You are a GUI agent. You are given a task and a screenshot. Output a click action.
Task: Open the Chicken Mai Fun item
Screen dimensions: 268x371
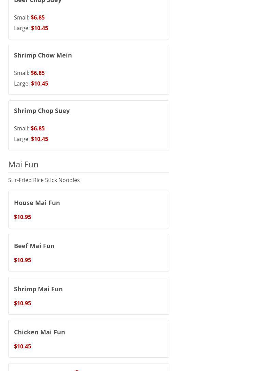click(x=40, y=332)
